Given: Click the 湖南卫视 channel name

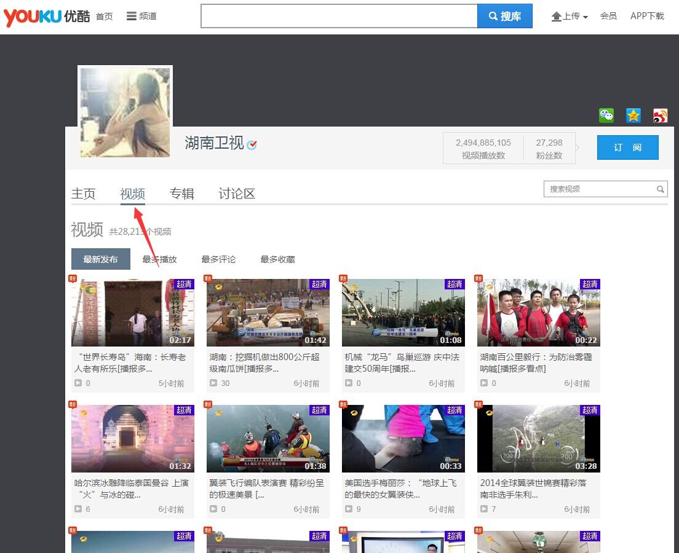Looking at the screenshot, I should (x=215, y=143).
